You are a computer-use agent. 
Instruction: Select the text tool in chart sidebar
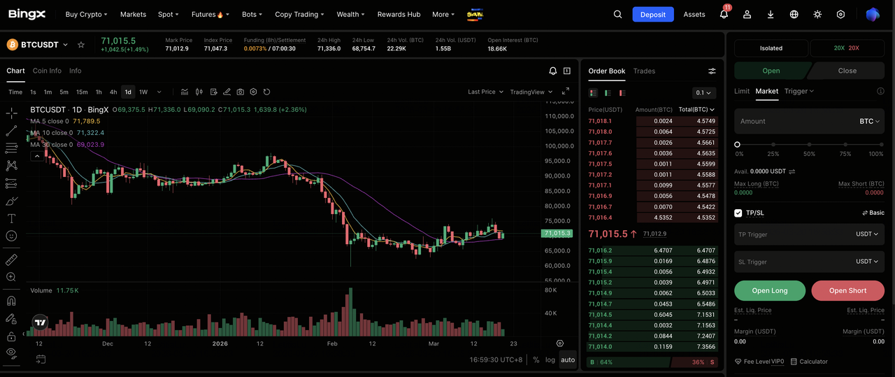click(11, 218)
